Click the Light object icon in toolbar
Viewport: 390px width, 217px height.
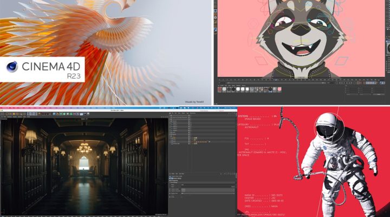pyautogui.click(x=88, y=114)
